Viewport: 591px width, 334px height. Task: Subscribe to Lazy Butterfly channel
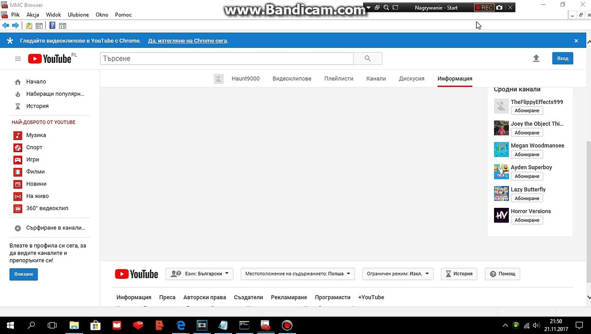point(527,198)
